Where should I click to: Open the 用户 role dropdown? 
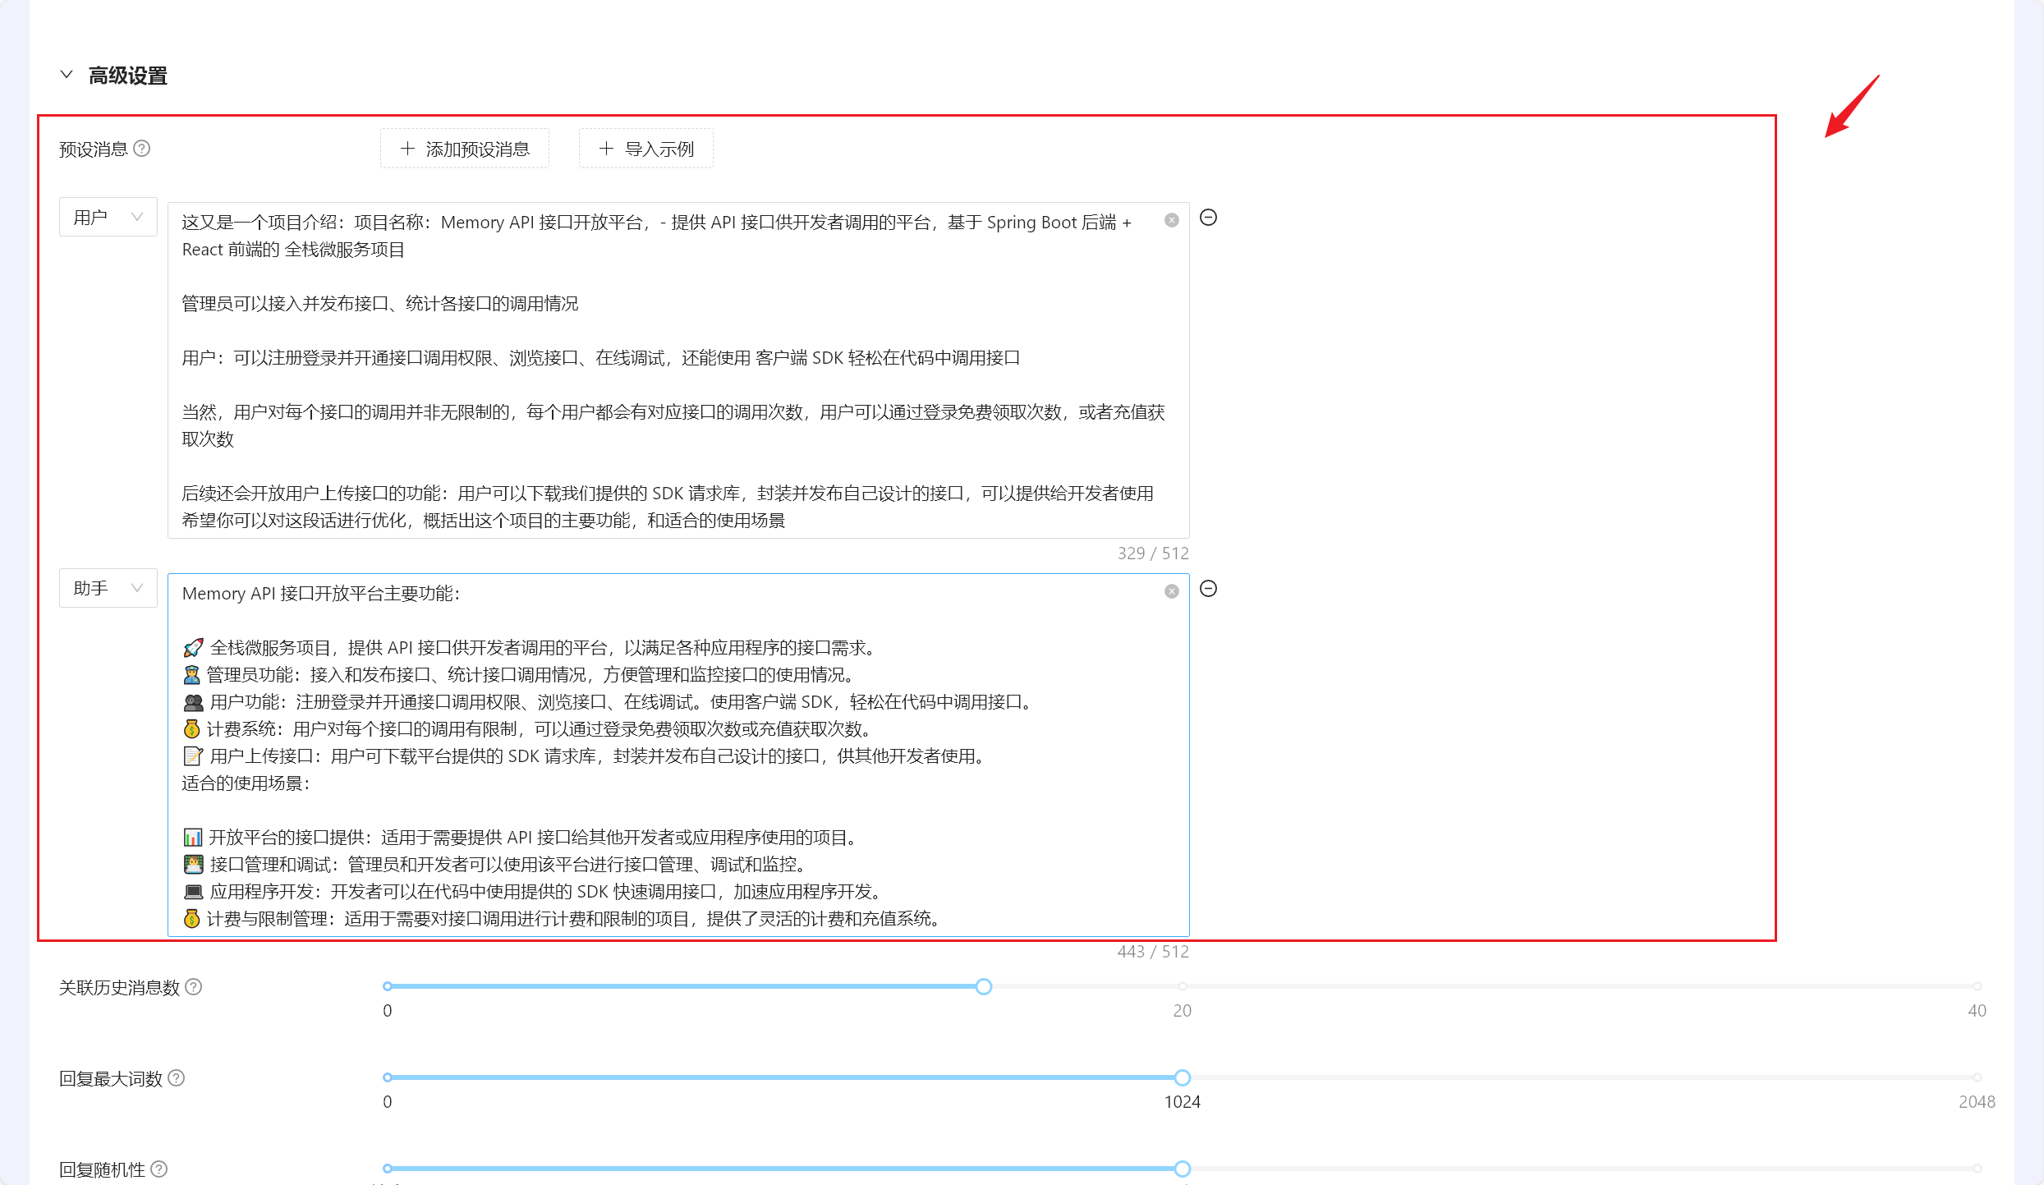pos(108,218)
